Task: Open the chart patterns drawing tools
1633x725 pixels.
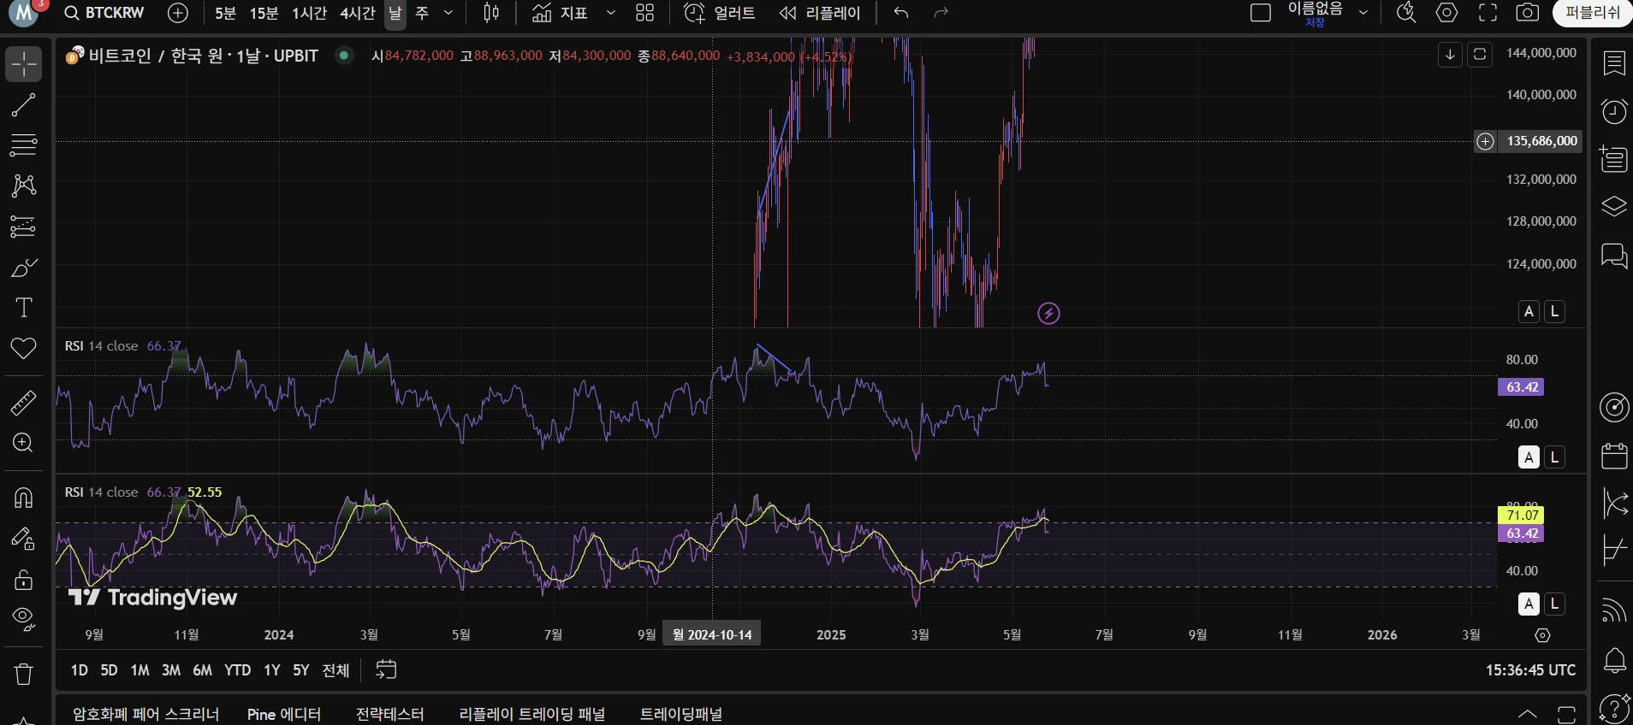Action: tap(23, 186)
